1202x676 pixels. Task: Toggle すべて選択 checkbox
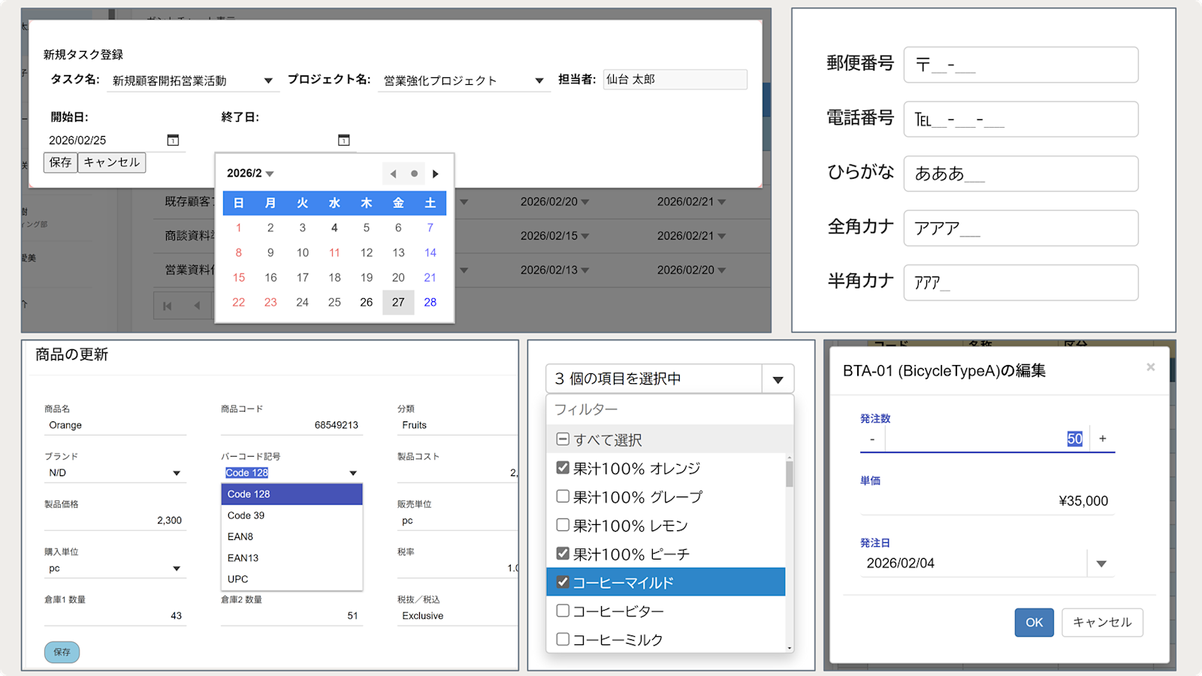563,439
